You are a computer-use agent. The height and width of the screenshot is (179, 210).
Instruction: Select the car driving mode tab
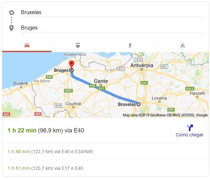coord(27,46)
